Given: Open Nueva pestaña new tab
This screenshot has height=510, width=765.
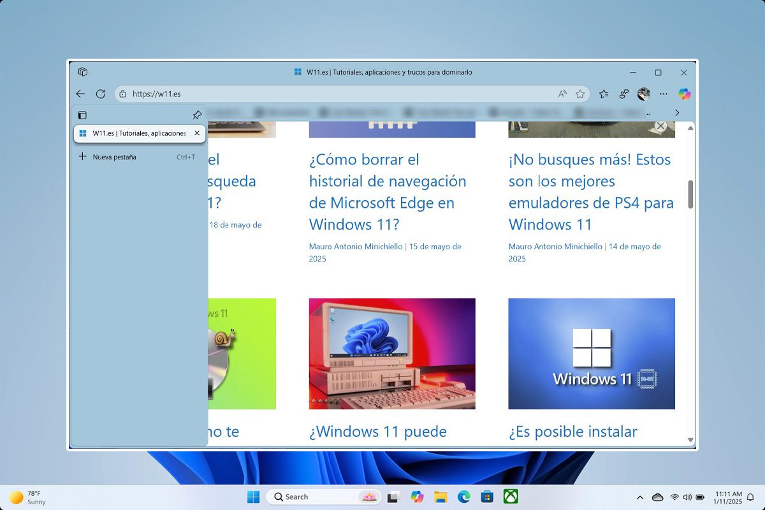Looking at the screenshot, I should point(140,157).
